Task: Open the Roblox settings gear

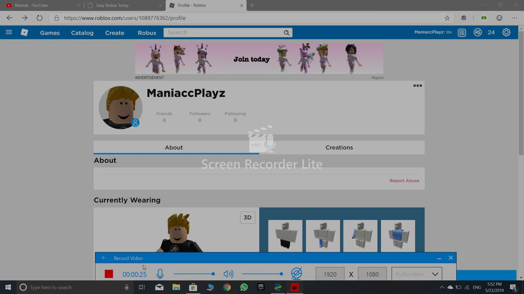Action: [506, 32]
